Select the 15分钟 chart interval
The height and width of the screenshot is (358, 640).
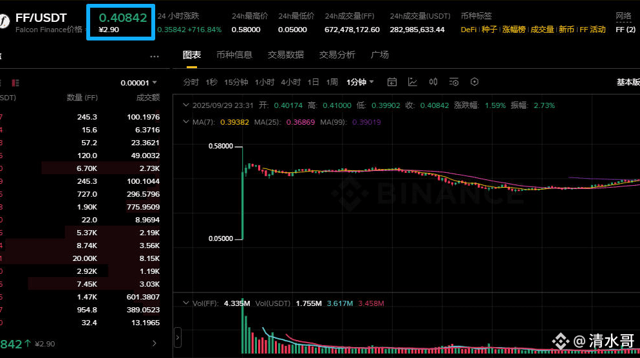click(x=236, y=82)
